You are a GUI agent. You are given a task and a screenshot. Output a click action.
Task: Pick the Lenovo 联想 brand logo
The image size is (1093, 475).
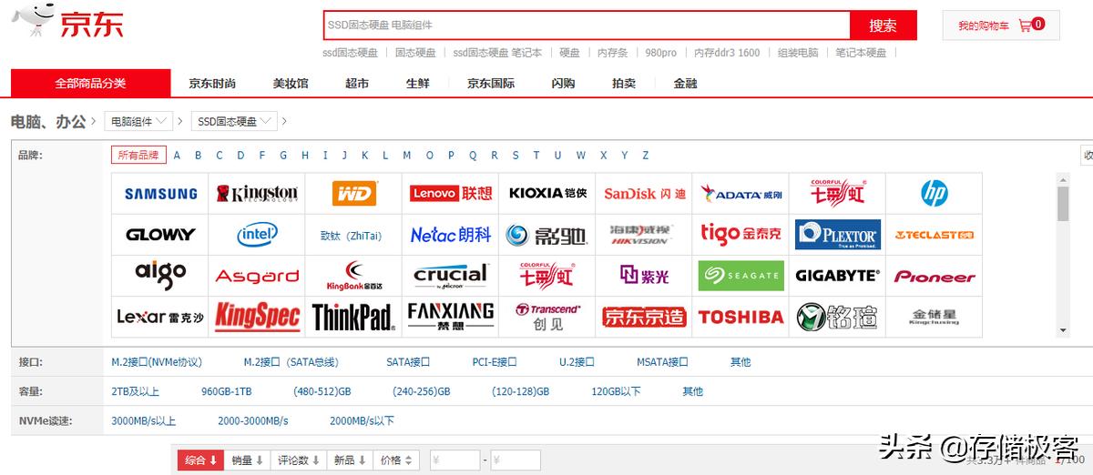coord(450,194)
